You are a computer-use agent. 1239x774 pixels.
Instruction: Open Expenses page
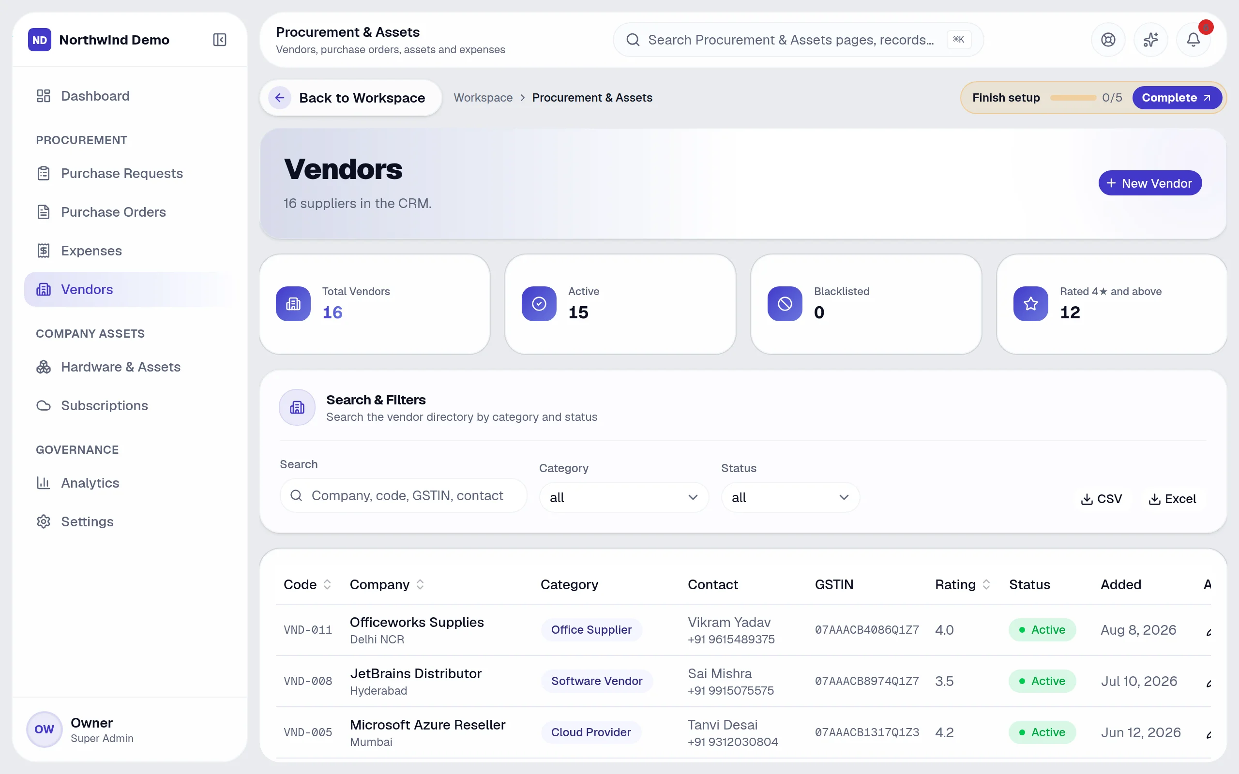[x=129, y=250]
